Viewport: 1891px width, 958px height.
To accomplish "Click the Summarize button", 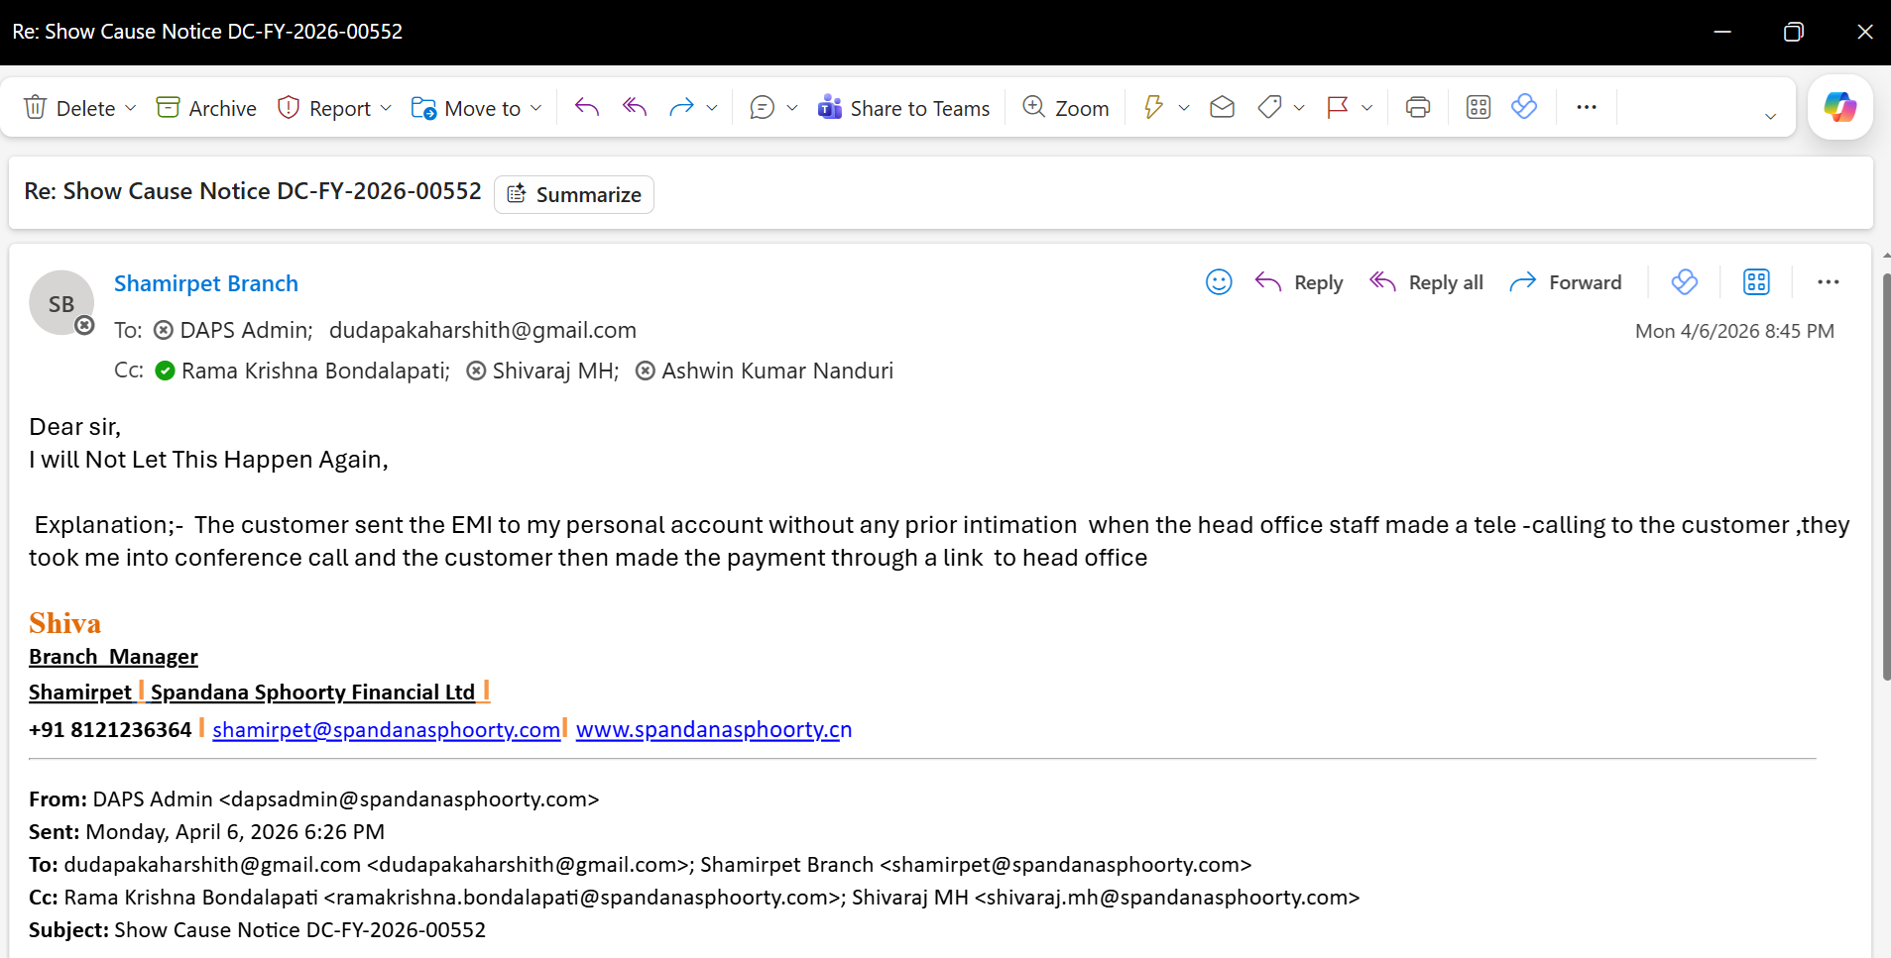I will point(574,195).
